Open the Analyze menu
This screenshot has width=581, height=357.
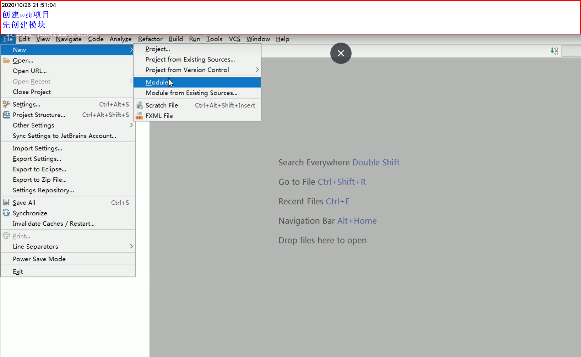point(120,39)
